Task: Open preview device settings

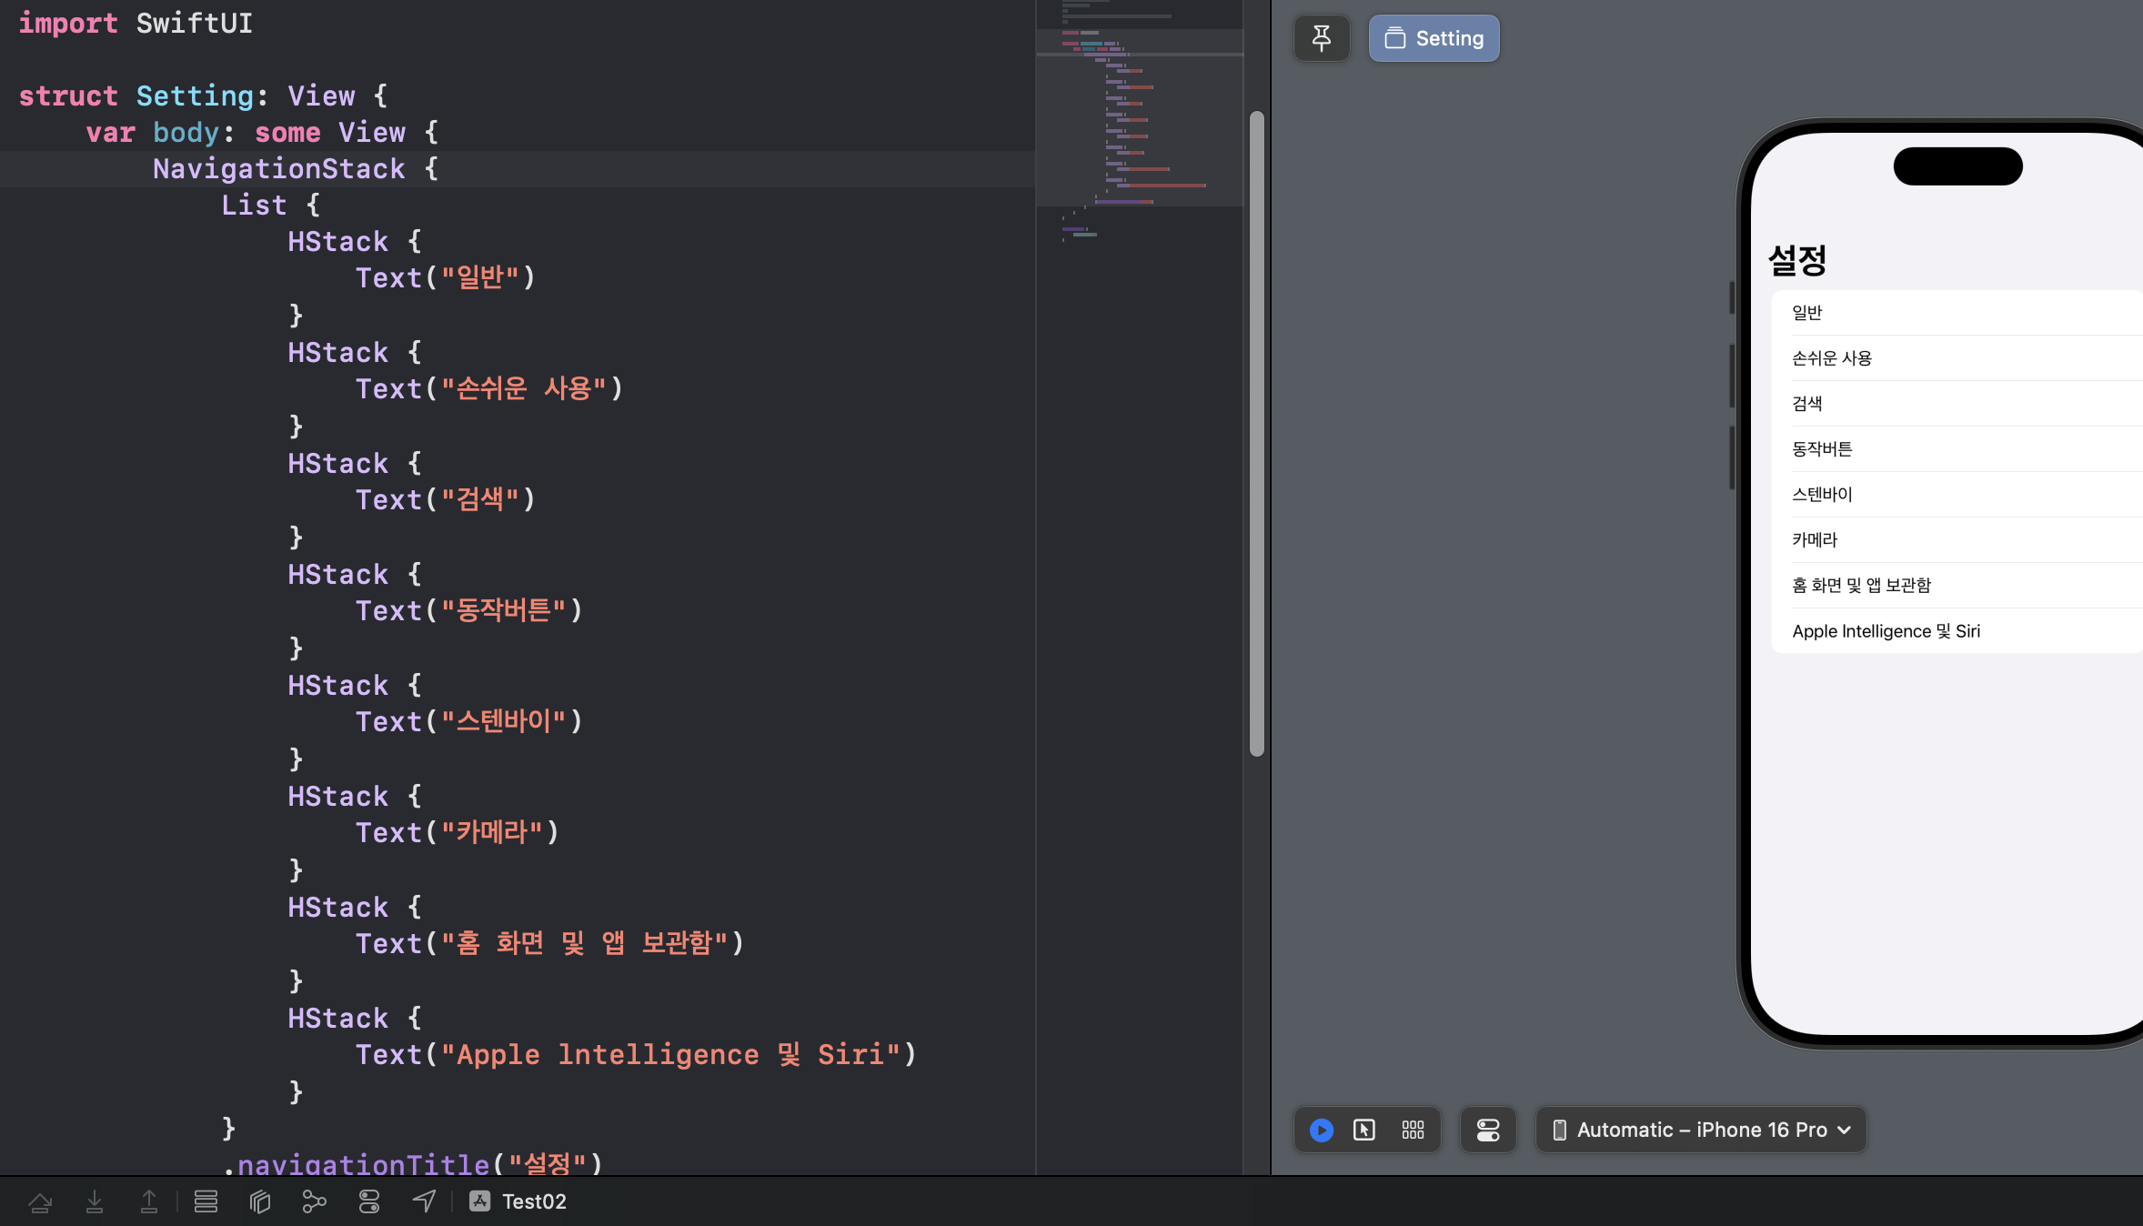Action: (1487, 1130)
